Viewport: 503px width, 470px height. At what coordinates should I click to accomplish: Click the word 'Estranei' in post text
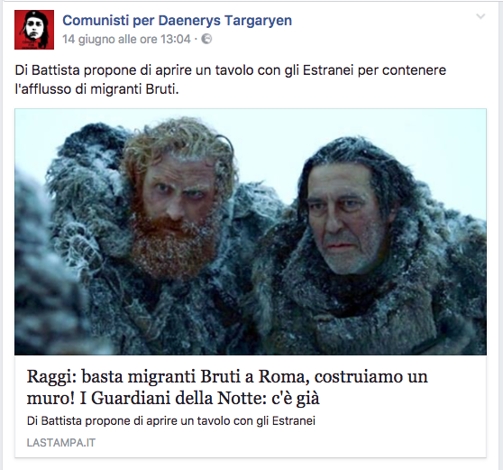click(328, 70)
